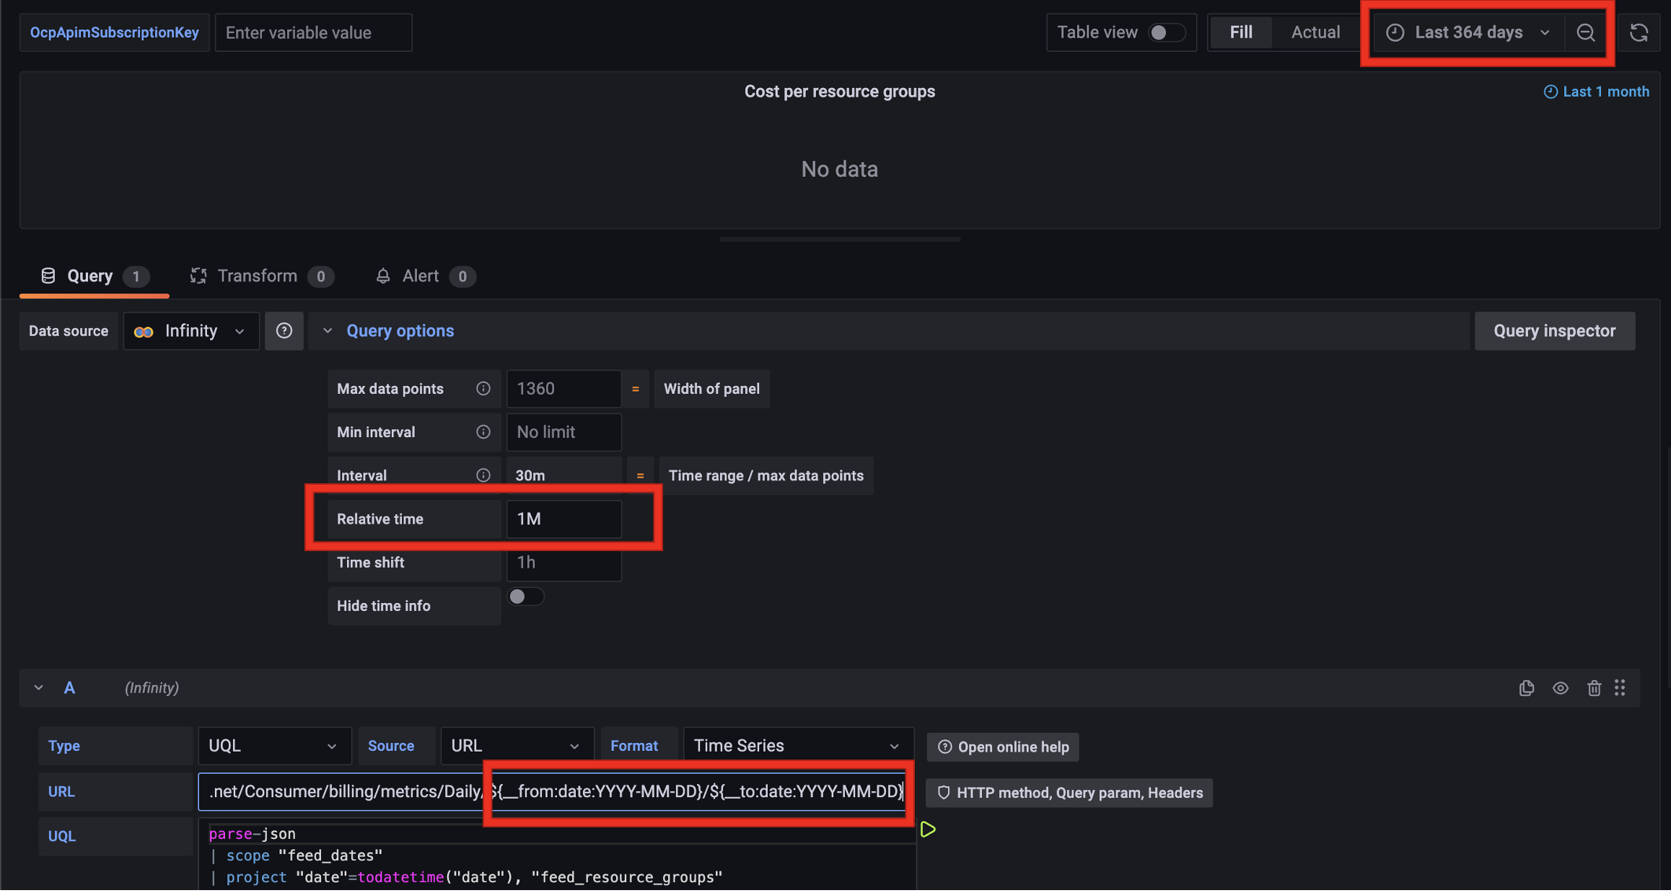Hide query A results using the eye icon

[1561, 688]
